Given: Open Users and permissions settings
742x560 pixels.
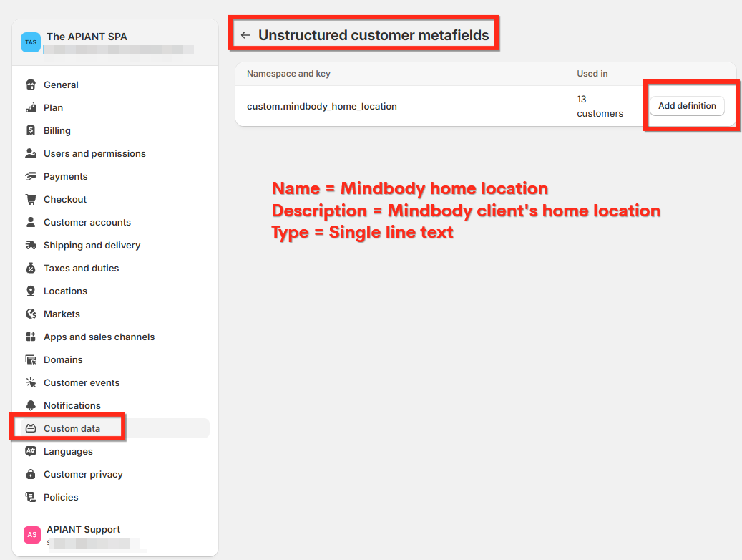Looking at the screenshot, I should coord(94,153).
